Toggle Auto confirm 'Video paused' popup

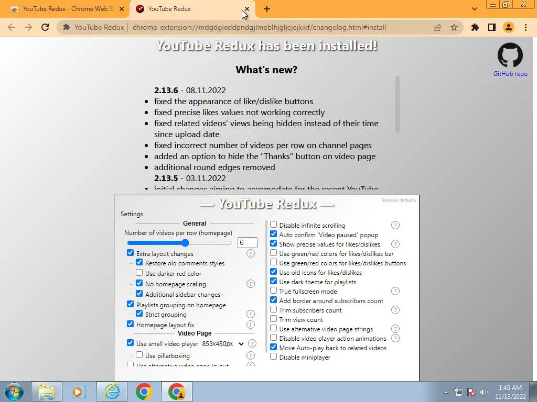point(273,234)
